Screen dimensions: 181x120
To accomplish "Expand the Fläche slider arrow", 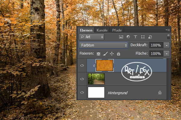I will tap(167, 53).
